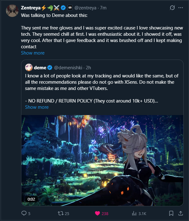Open deme's name in the quoted post
This screenshot has height=221, width=189.
(40, 67)
